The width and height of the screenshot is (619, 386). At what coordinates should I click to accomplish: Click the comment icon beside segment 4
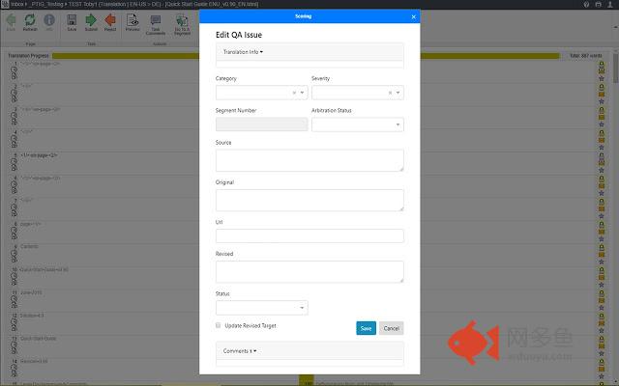(602, 140)
